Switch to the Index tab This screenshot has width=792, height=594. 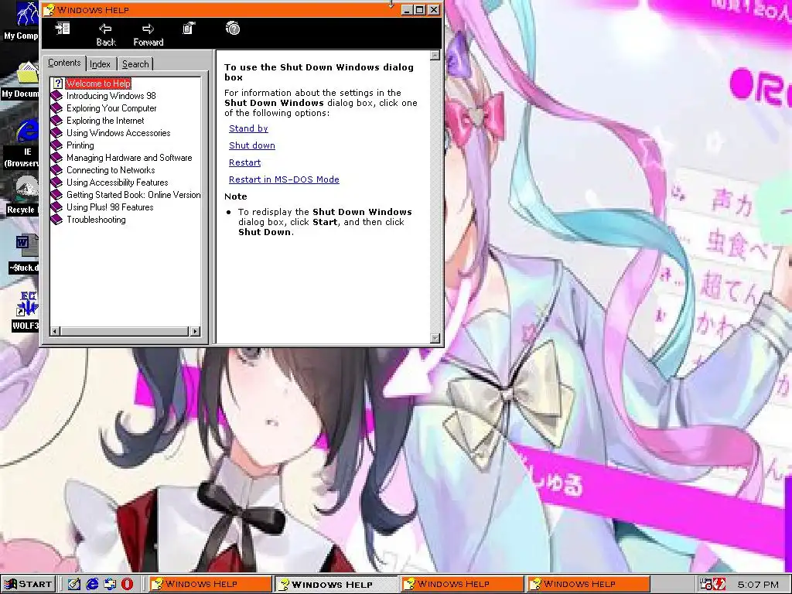coord(100,64)
